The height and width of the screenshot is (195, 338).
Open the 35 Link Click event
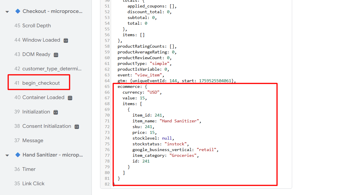point(29,184)
